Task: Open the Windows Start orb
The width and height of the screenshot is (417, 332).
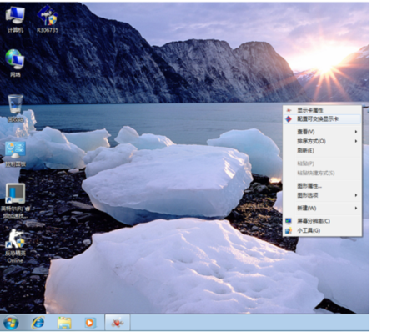Action: (11, 323)
